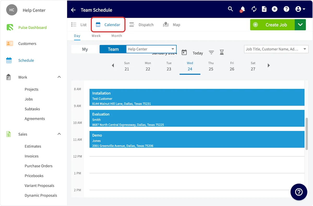Open Estimates under Sales
Viewport: 313px width, 206px height.
tap(33, 146)
